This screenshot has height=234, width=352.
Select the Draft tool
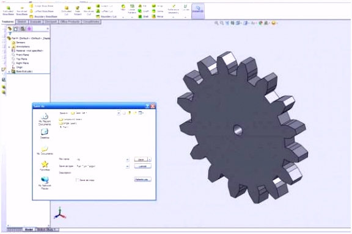(143, 11)
